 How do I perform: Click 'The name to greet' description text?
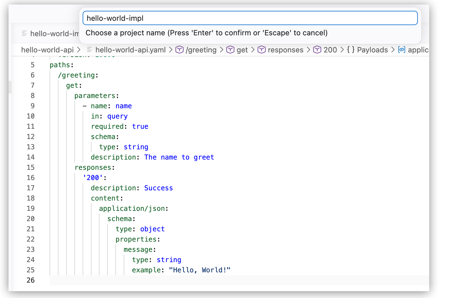pos(179,157)
